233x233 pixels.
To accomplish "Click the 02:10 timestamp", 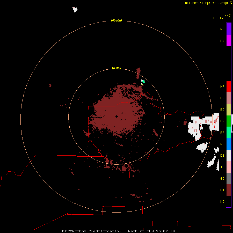I will point(169,231).
